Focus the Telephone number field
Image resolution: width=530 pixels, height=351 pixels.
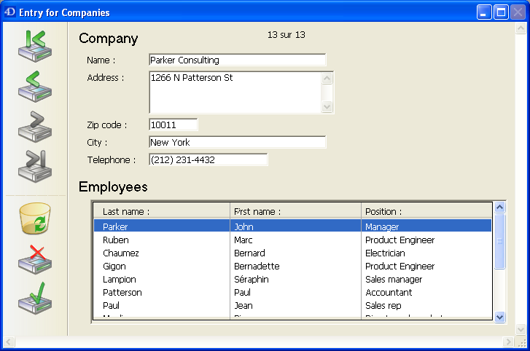click(x=208, y=160)
